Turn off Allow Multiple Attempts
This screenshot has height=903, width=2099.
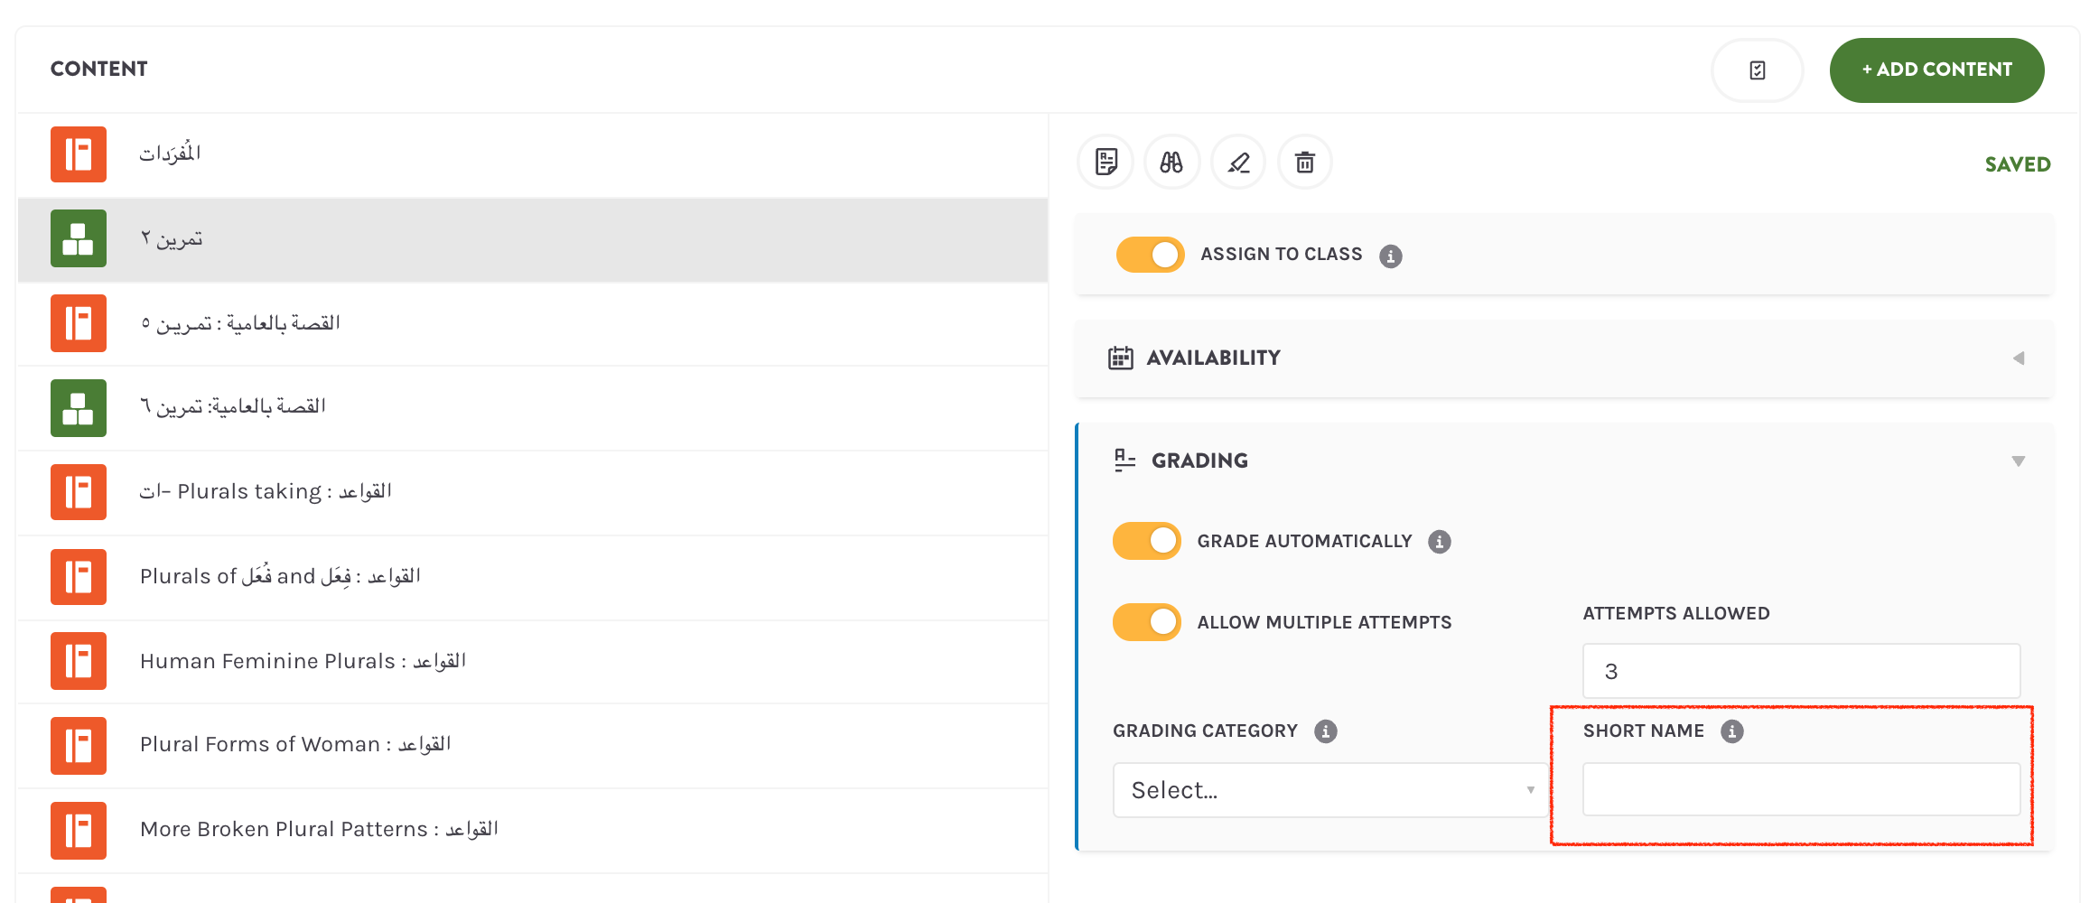(1147, 622)
